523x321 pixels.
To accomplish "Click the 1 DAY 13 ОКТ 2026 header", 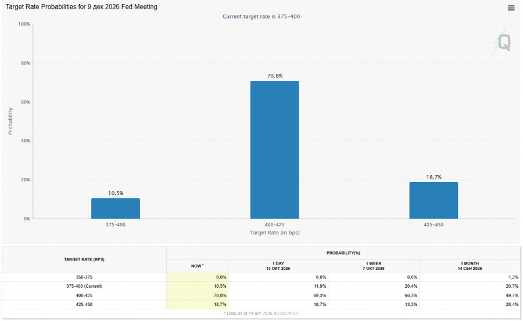I will point(278,266).
